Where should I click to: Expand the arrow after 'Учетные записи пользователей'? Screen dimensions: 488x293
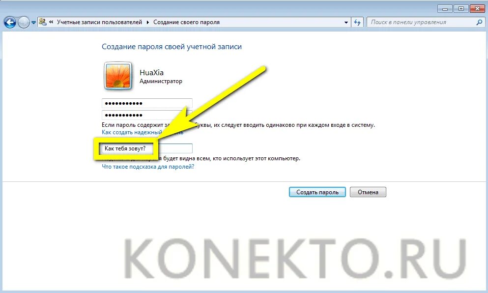[147, 22]
